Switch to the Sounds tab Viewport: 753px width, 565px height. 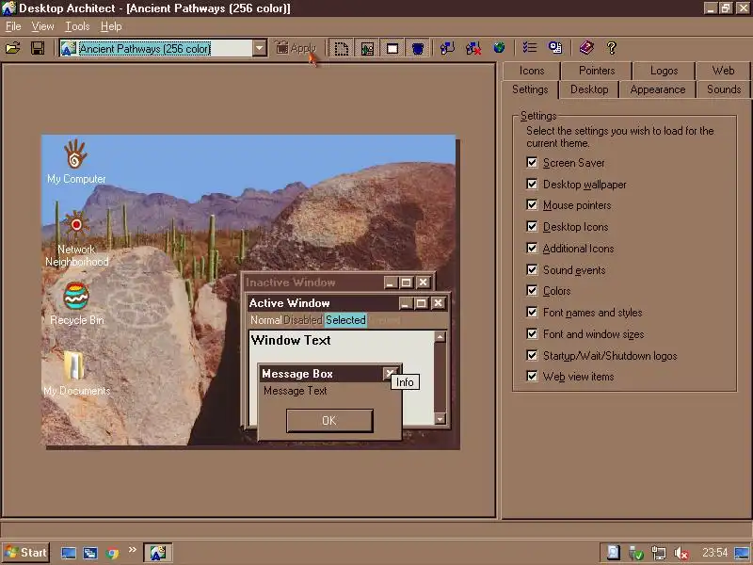tap(723, 89)
